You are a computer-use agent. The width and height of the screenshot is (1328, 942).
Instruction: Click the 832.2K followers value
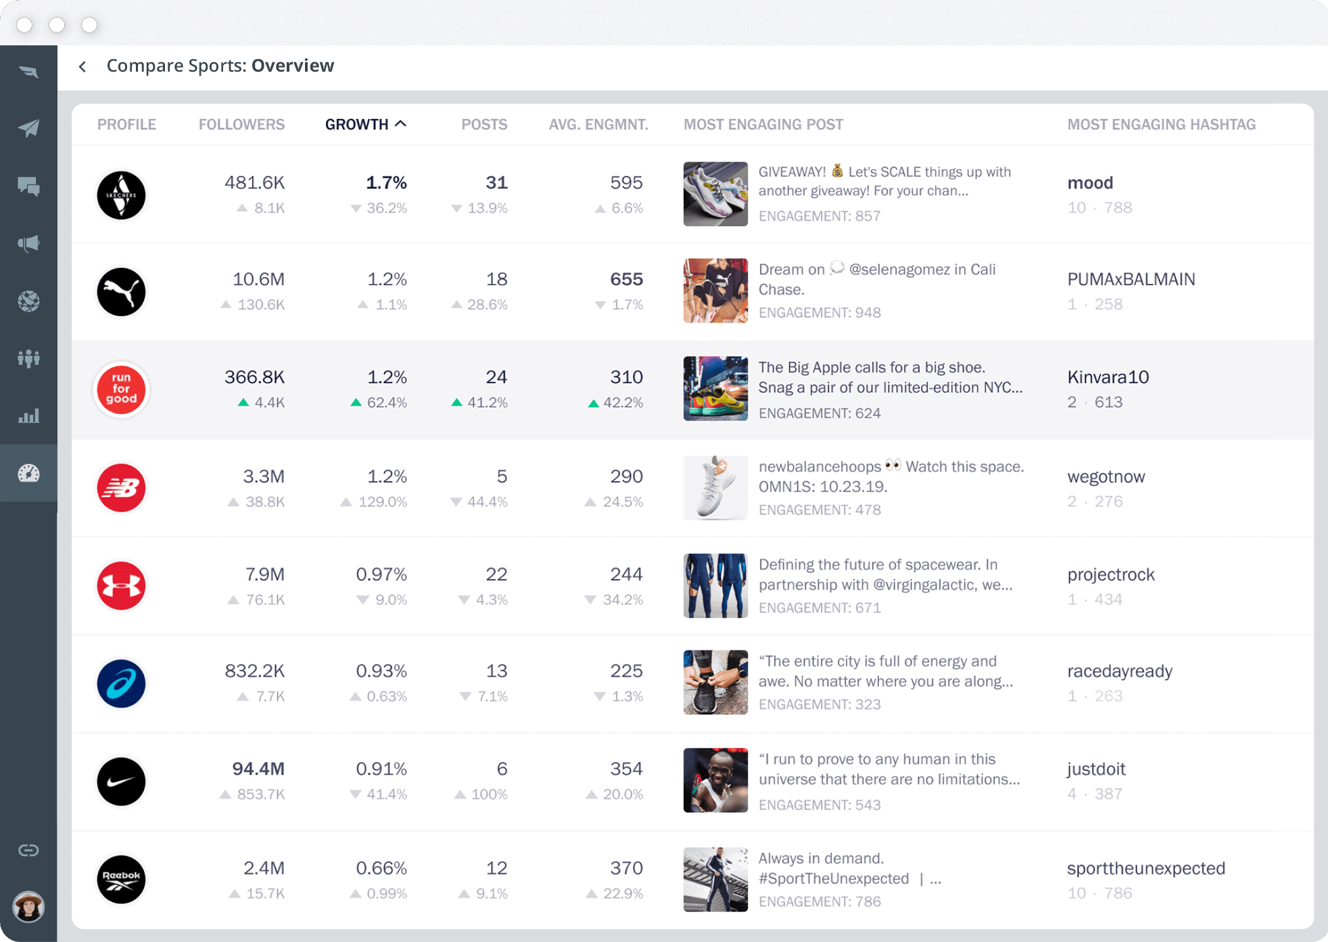click(254, 671)
